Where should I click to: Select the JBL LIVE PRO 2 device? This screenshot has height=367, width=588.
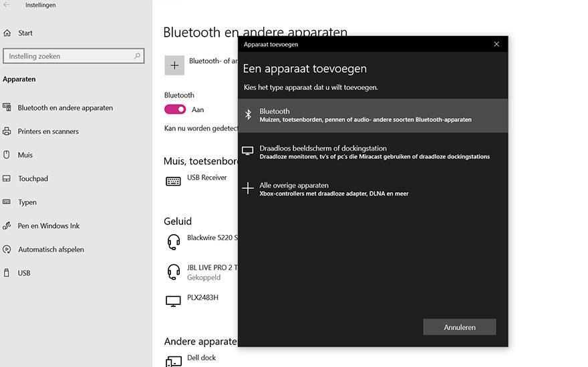[x=212, y=268]
